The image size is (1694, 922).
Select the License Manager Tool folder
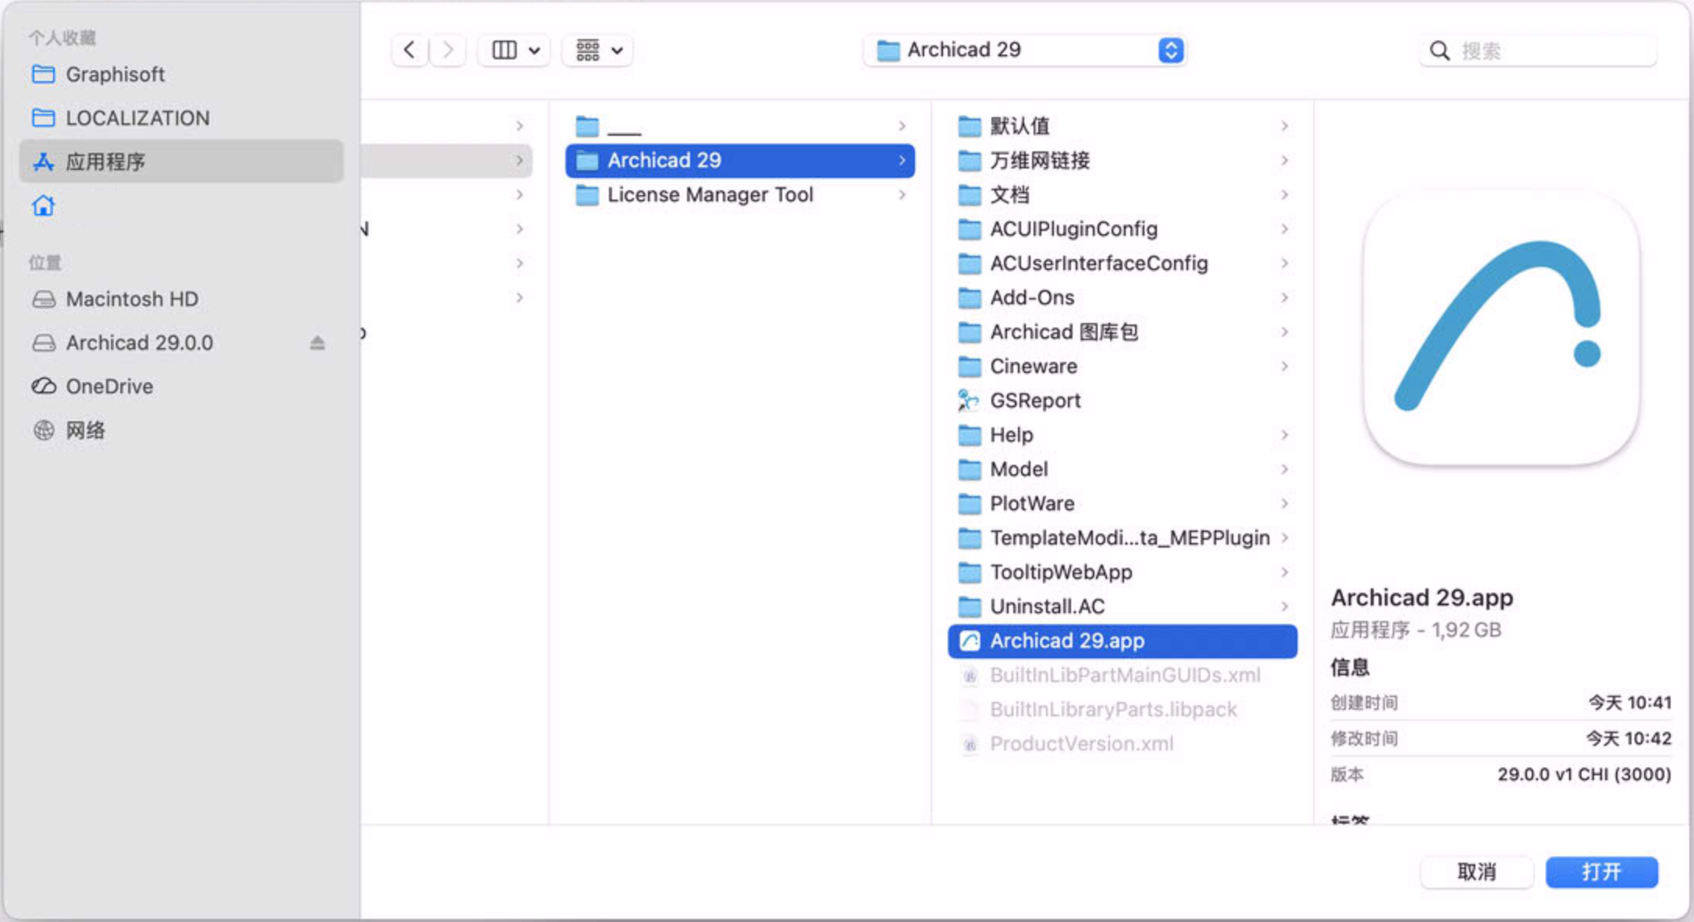click(710, 195)
